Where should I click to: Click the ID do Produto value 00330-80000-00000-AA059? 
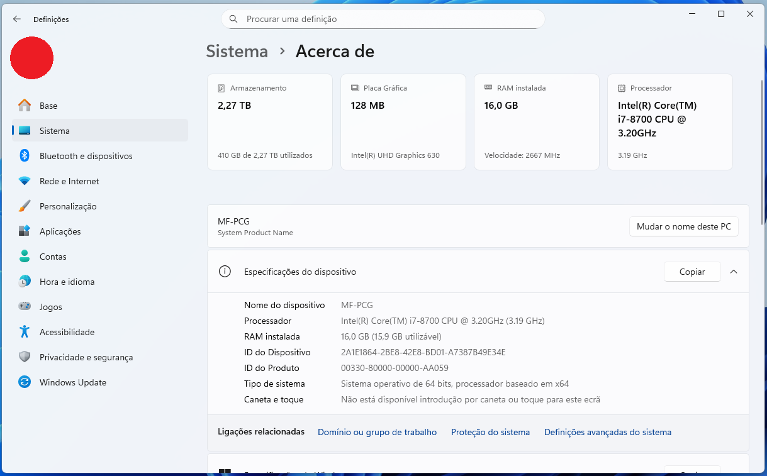tap(395, 368)
